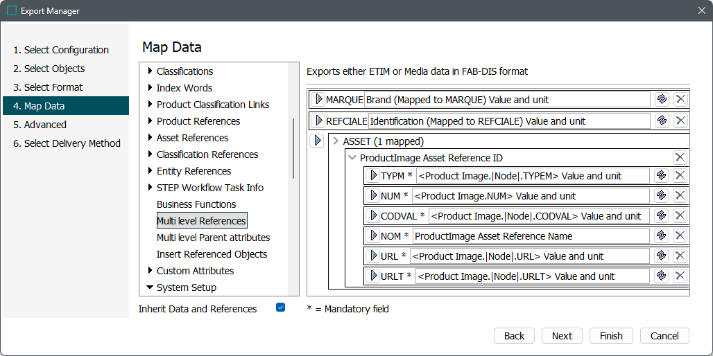Image resolution: width=713 pixels, height=356 pixels.
Task: Click the transform icon on the URLT row
Action: tap(661, 276)
